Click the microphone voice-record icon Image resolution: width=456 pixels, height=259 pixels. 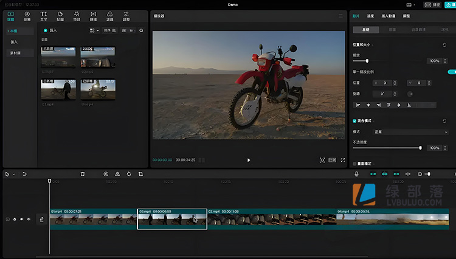pyautogui.click(x=356, y=174)
